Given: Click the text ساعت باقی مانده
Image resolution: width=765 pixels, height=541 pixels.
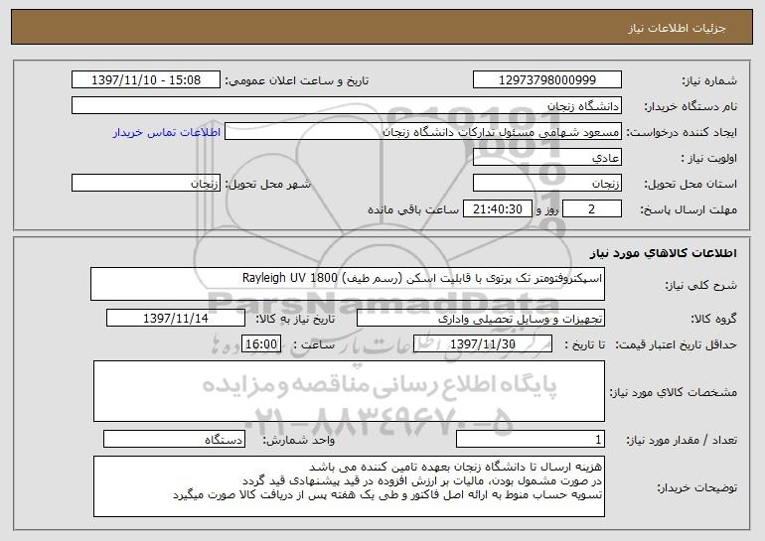Looking at the screenshot, I should pyautogui.click(x=413, y=209).
